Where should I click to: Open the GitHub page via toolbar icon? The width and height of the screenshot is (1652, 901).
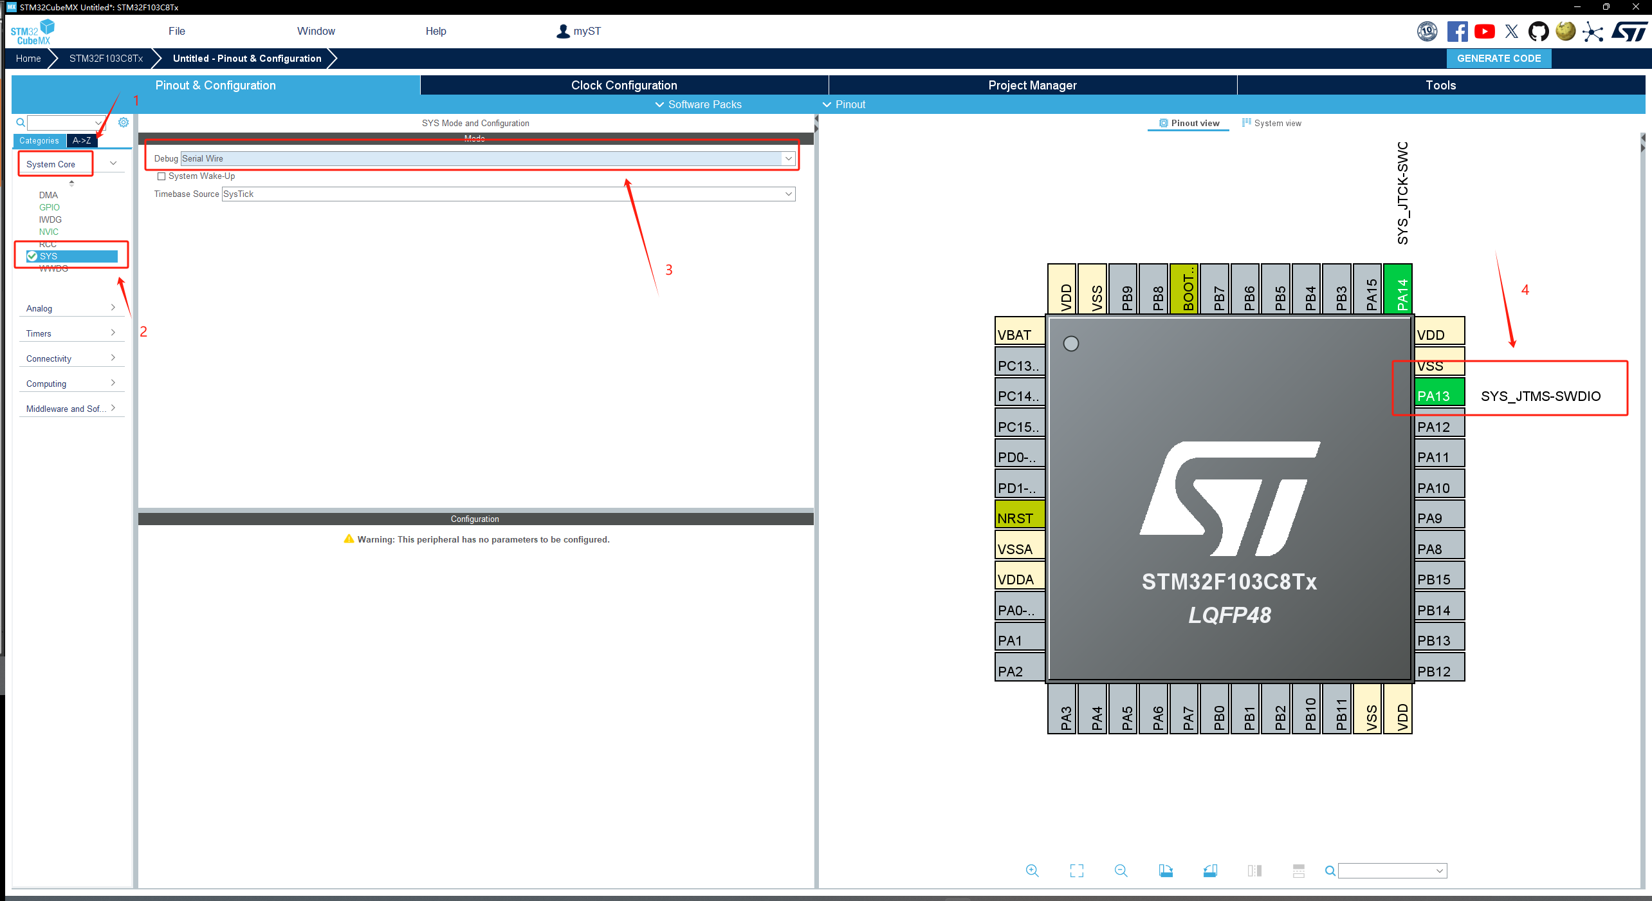(1538, 30)
